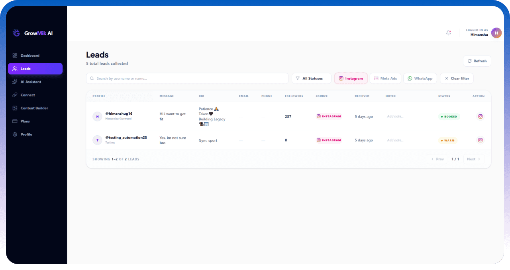510x270 pixels.
Task: Click the Clear filter button
Action: pos(457,78)
